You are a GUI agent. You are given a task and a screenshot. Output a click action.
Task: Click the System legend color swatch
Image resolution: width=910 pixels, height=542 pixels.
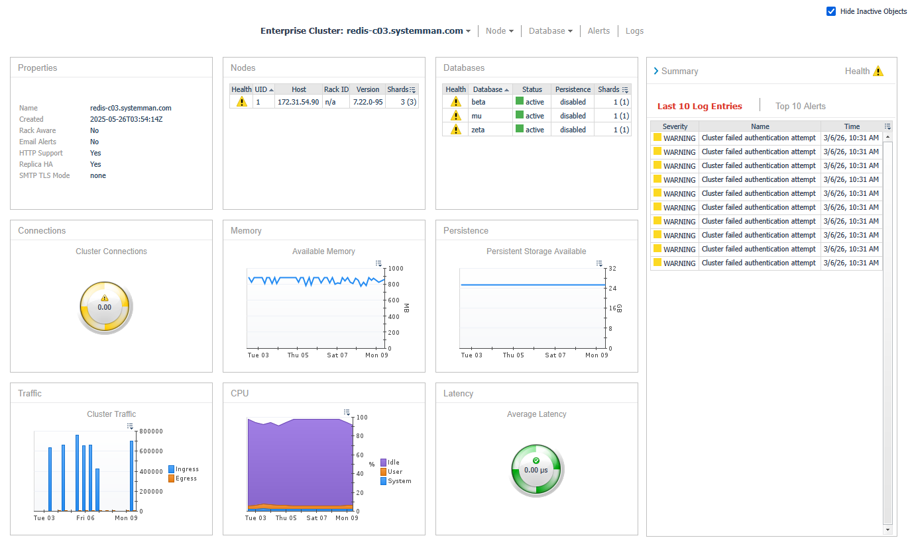(384, 481)
